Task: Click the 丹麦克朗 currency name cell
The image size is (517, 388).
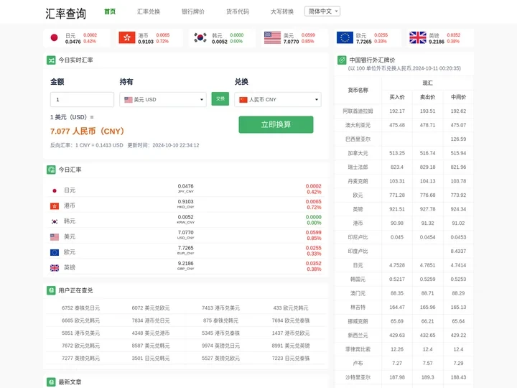Action: pyautogui.click(x=358, y=181)
